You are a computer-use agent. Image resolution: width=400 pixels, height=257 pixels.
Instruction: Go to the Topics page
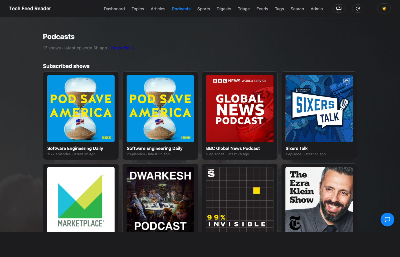click(138, 9)
